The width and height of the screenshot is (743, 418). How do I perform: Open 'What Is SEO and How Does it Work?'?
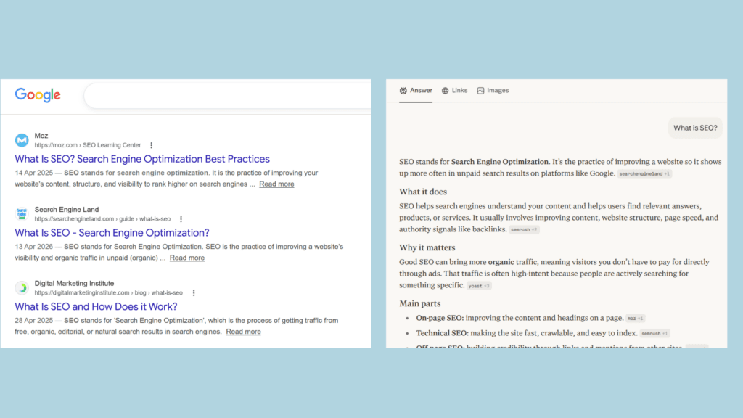coord(96,307)
